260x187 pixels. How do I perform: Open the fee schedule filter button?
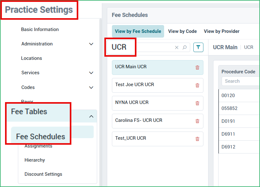[x=198, y=47]
